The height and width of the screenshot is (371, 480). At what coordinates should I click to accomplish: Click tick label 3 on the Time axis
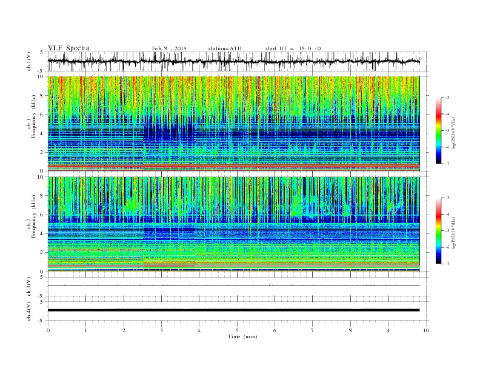(161, 330)
